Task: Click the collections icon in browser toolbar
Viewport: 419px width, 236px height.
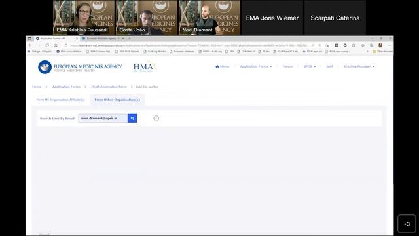Action: click(x=371, y=45)
